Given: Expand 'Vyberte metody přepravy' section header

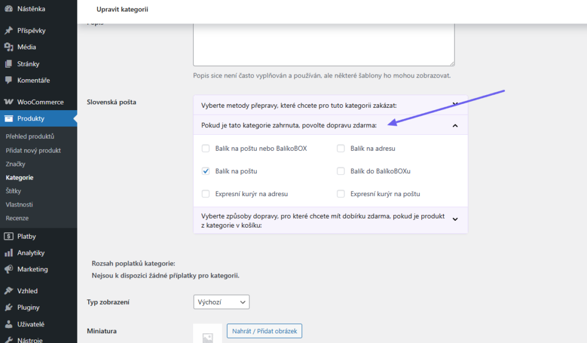Looking at the screenshot, I should 331,105.
